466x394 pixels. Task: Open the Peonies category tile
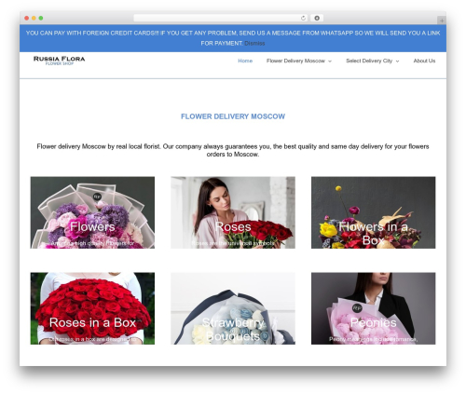[x=374, y=308]
